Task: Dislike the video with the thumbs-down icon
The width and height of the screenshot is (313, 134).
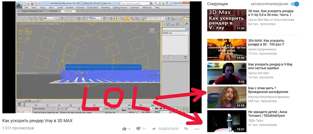Action: coord(138,129)
